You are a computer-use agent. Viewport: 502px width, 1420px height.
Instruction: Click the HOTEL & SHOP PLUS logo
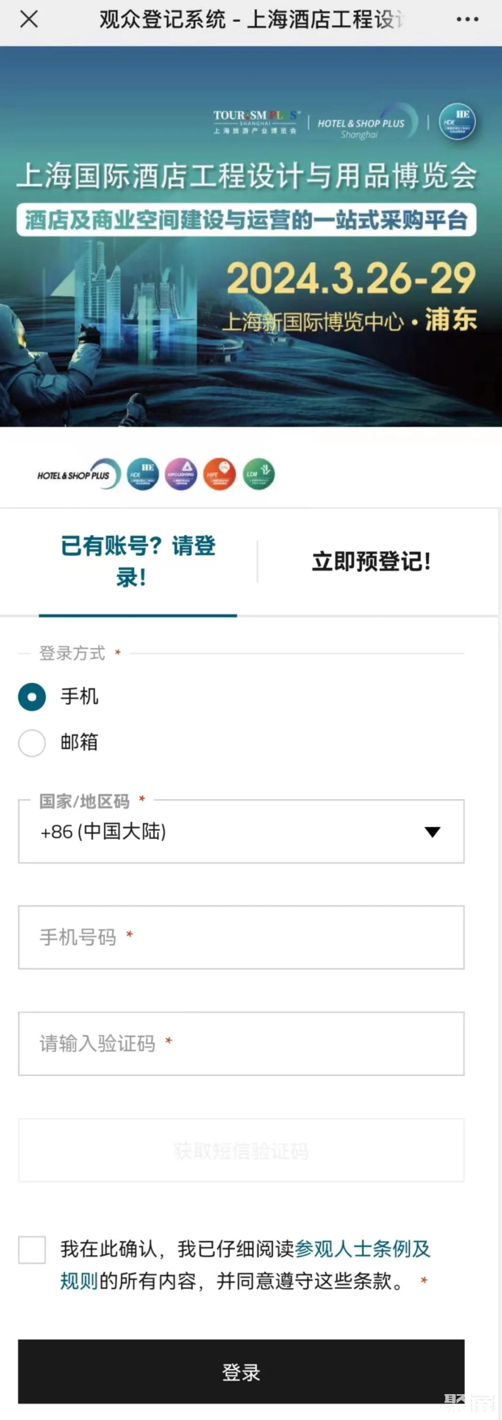tap(75, 474)
